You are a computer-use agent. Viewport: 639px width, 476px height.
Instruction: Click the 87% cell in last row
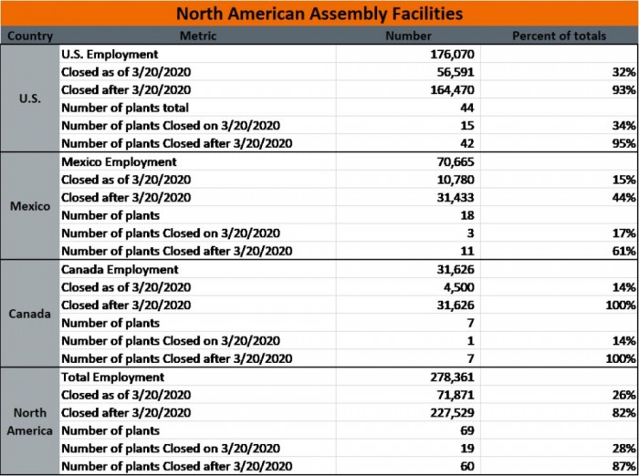(559, 466)
